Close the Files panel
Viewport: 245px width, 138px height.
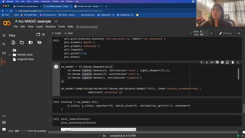coord(43,34)
